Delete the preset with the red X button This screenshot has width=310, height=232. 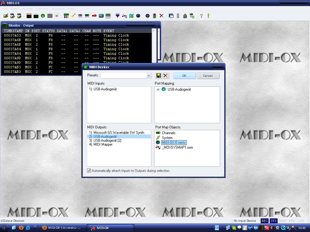(166, 76)
